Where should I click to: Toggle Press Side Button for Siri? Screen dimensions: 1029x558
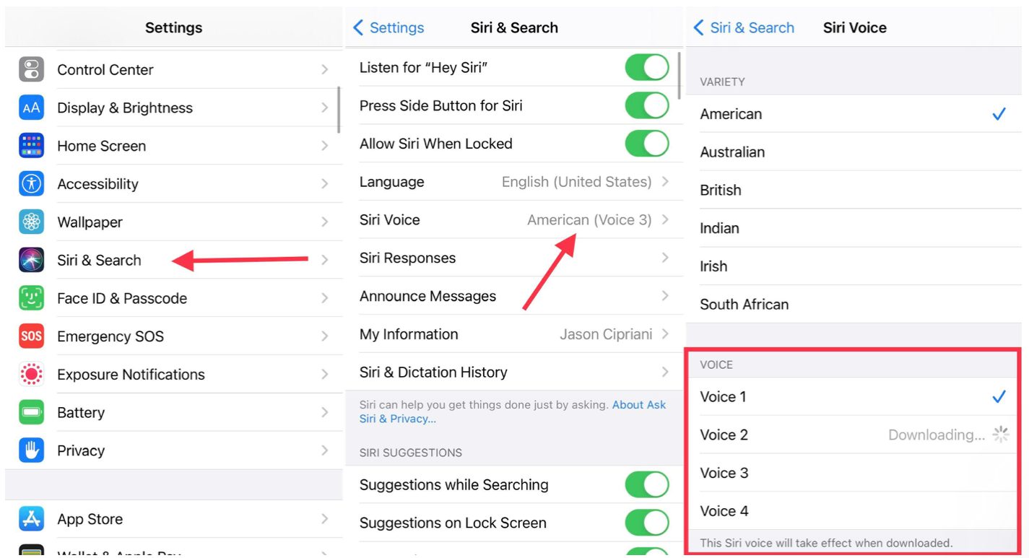(647, 105)
